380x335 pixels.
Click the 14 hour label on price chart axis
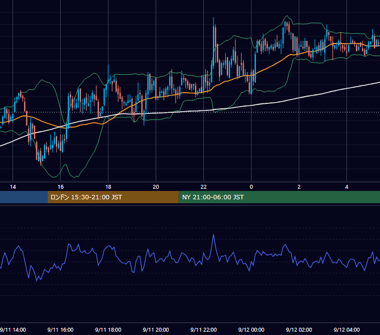(x=13, y=187)
